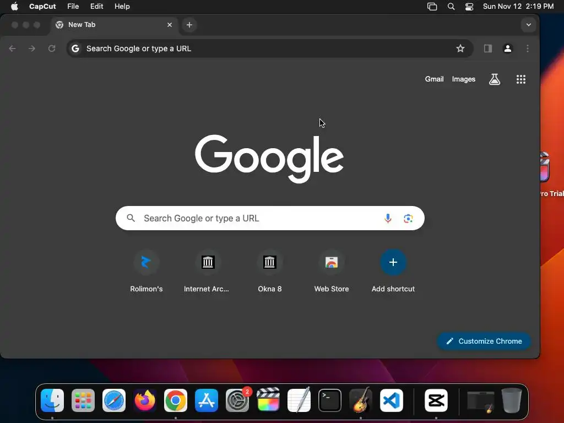
Task: Open Google Chrome from the Dock
Action: coord(176,400)
